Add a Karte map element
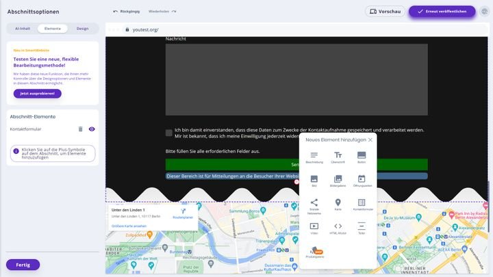 [338, 204]
